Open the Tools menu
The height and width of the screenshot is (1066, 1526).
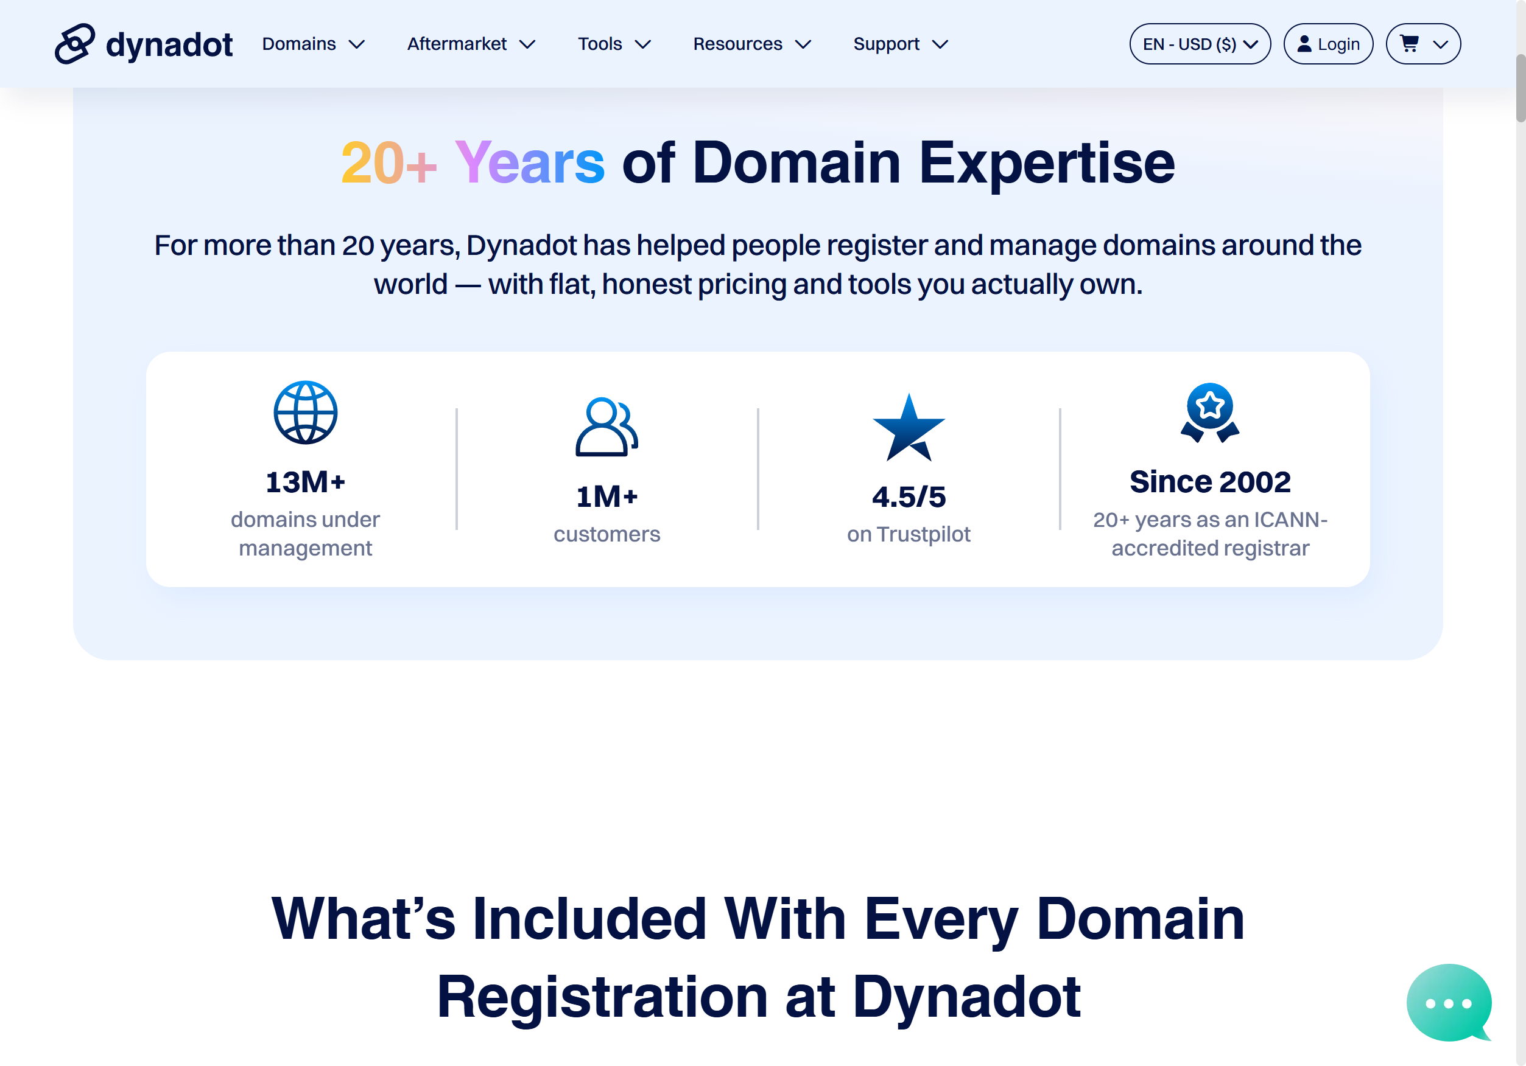(614, 44)
